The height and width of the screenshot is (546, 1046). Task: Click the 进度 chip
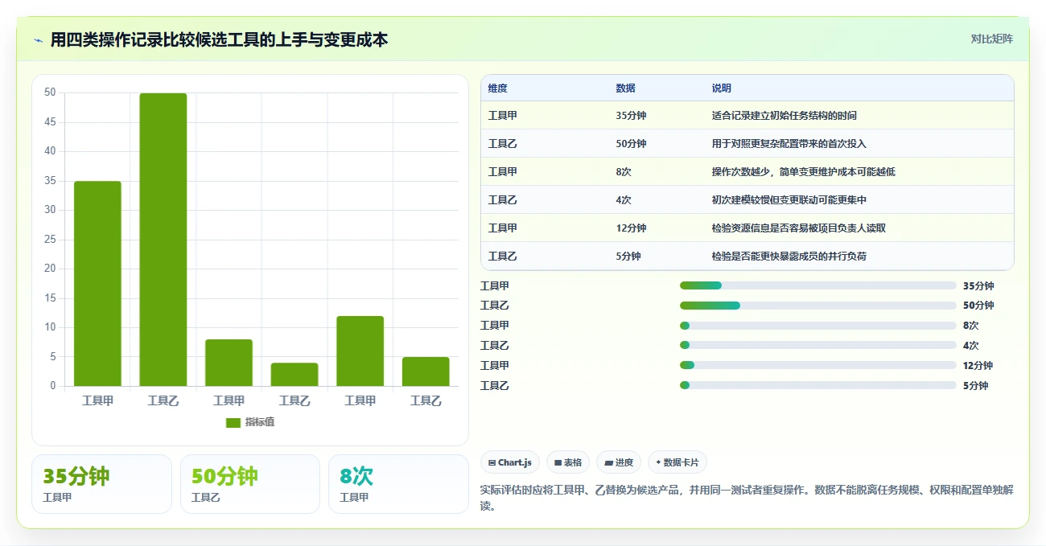pos(619,462)
